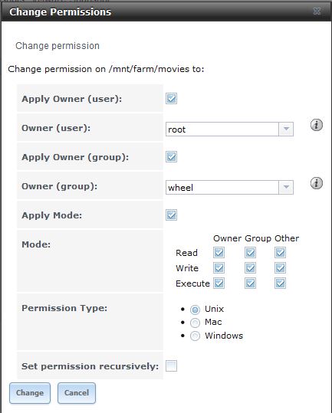332x413 pixels.
Task: Select the Mac permission type
Action: tap(195, 323)
